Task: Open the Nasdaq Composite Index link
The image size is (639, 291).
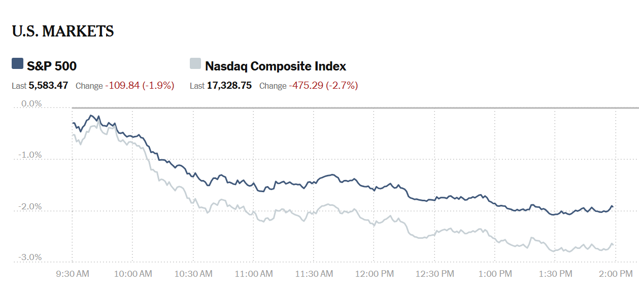Action: click(x=276, y=66)
